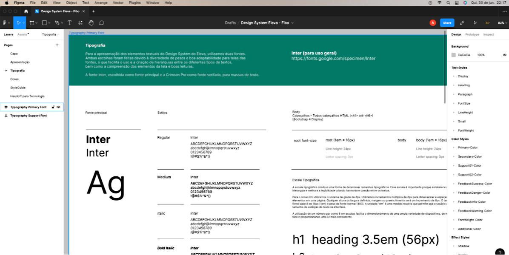509x255 pixels.
Task: Expand the Primary-Color style group
Action: pos(454,147)
